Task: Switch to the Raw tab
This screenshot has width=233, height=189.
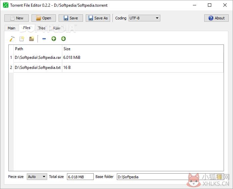Action: [57, 28]
